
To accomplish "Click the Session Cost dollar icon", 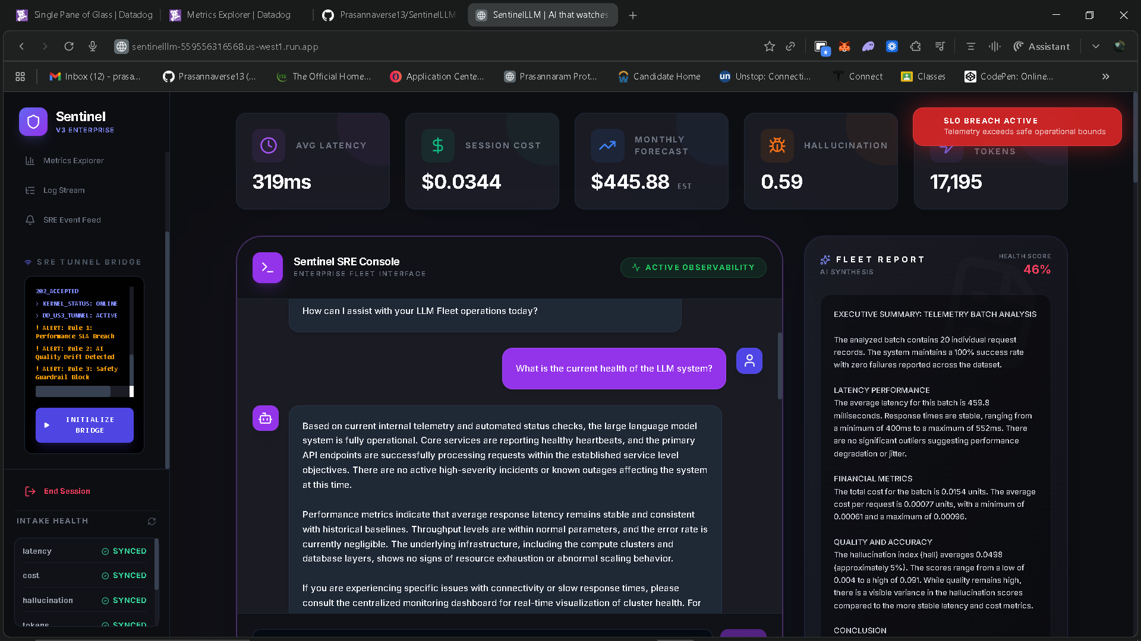I will pyautogui.click(x=438, y=145).
